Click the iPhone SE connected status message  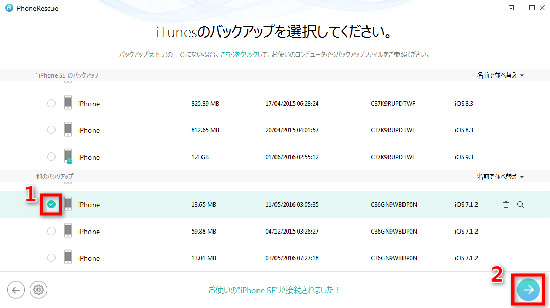click(x=274, y=290)
